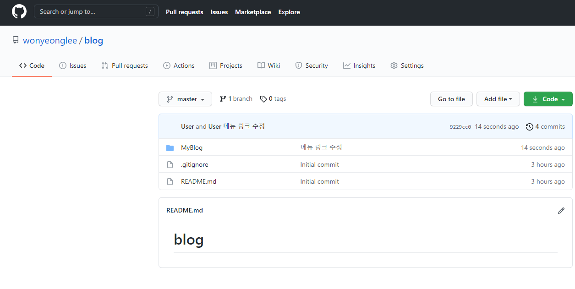Open the repository Settings tab
This screenshot has width=575, height=289.
[407, 65]
